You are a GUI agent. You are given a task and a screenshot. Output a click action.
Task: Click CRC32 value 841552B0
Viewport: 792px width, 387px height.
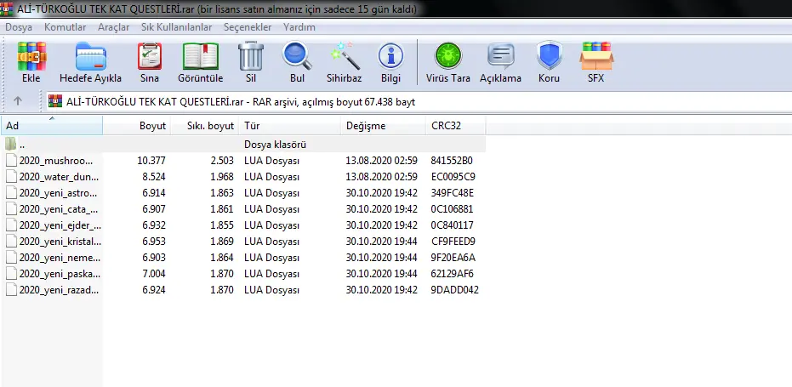point(452,161)
